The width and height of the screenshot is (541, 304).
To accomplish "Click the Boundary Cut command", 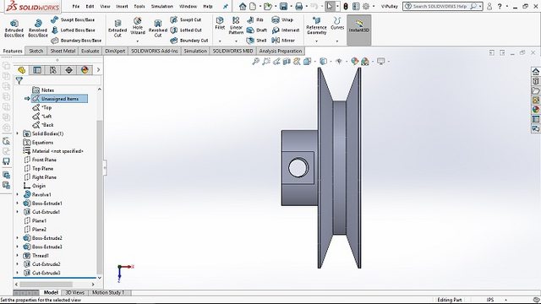I will [x=189, y=41].
